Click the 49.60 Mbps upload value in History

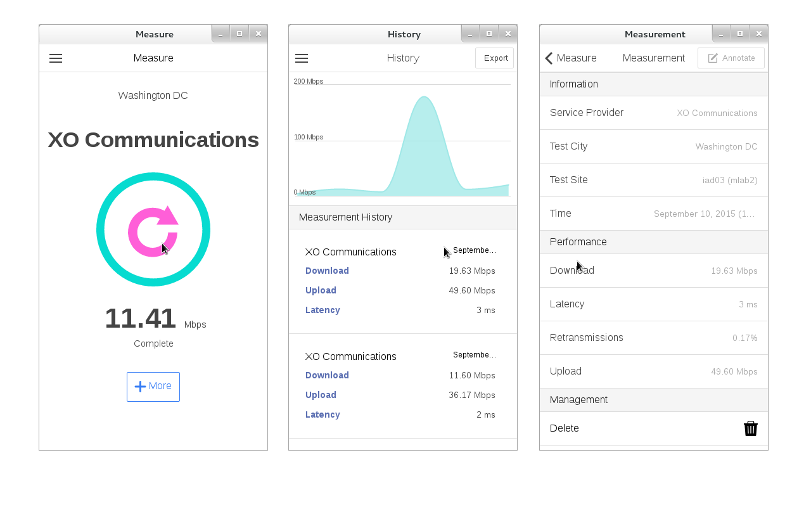tap(472, 291)
